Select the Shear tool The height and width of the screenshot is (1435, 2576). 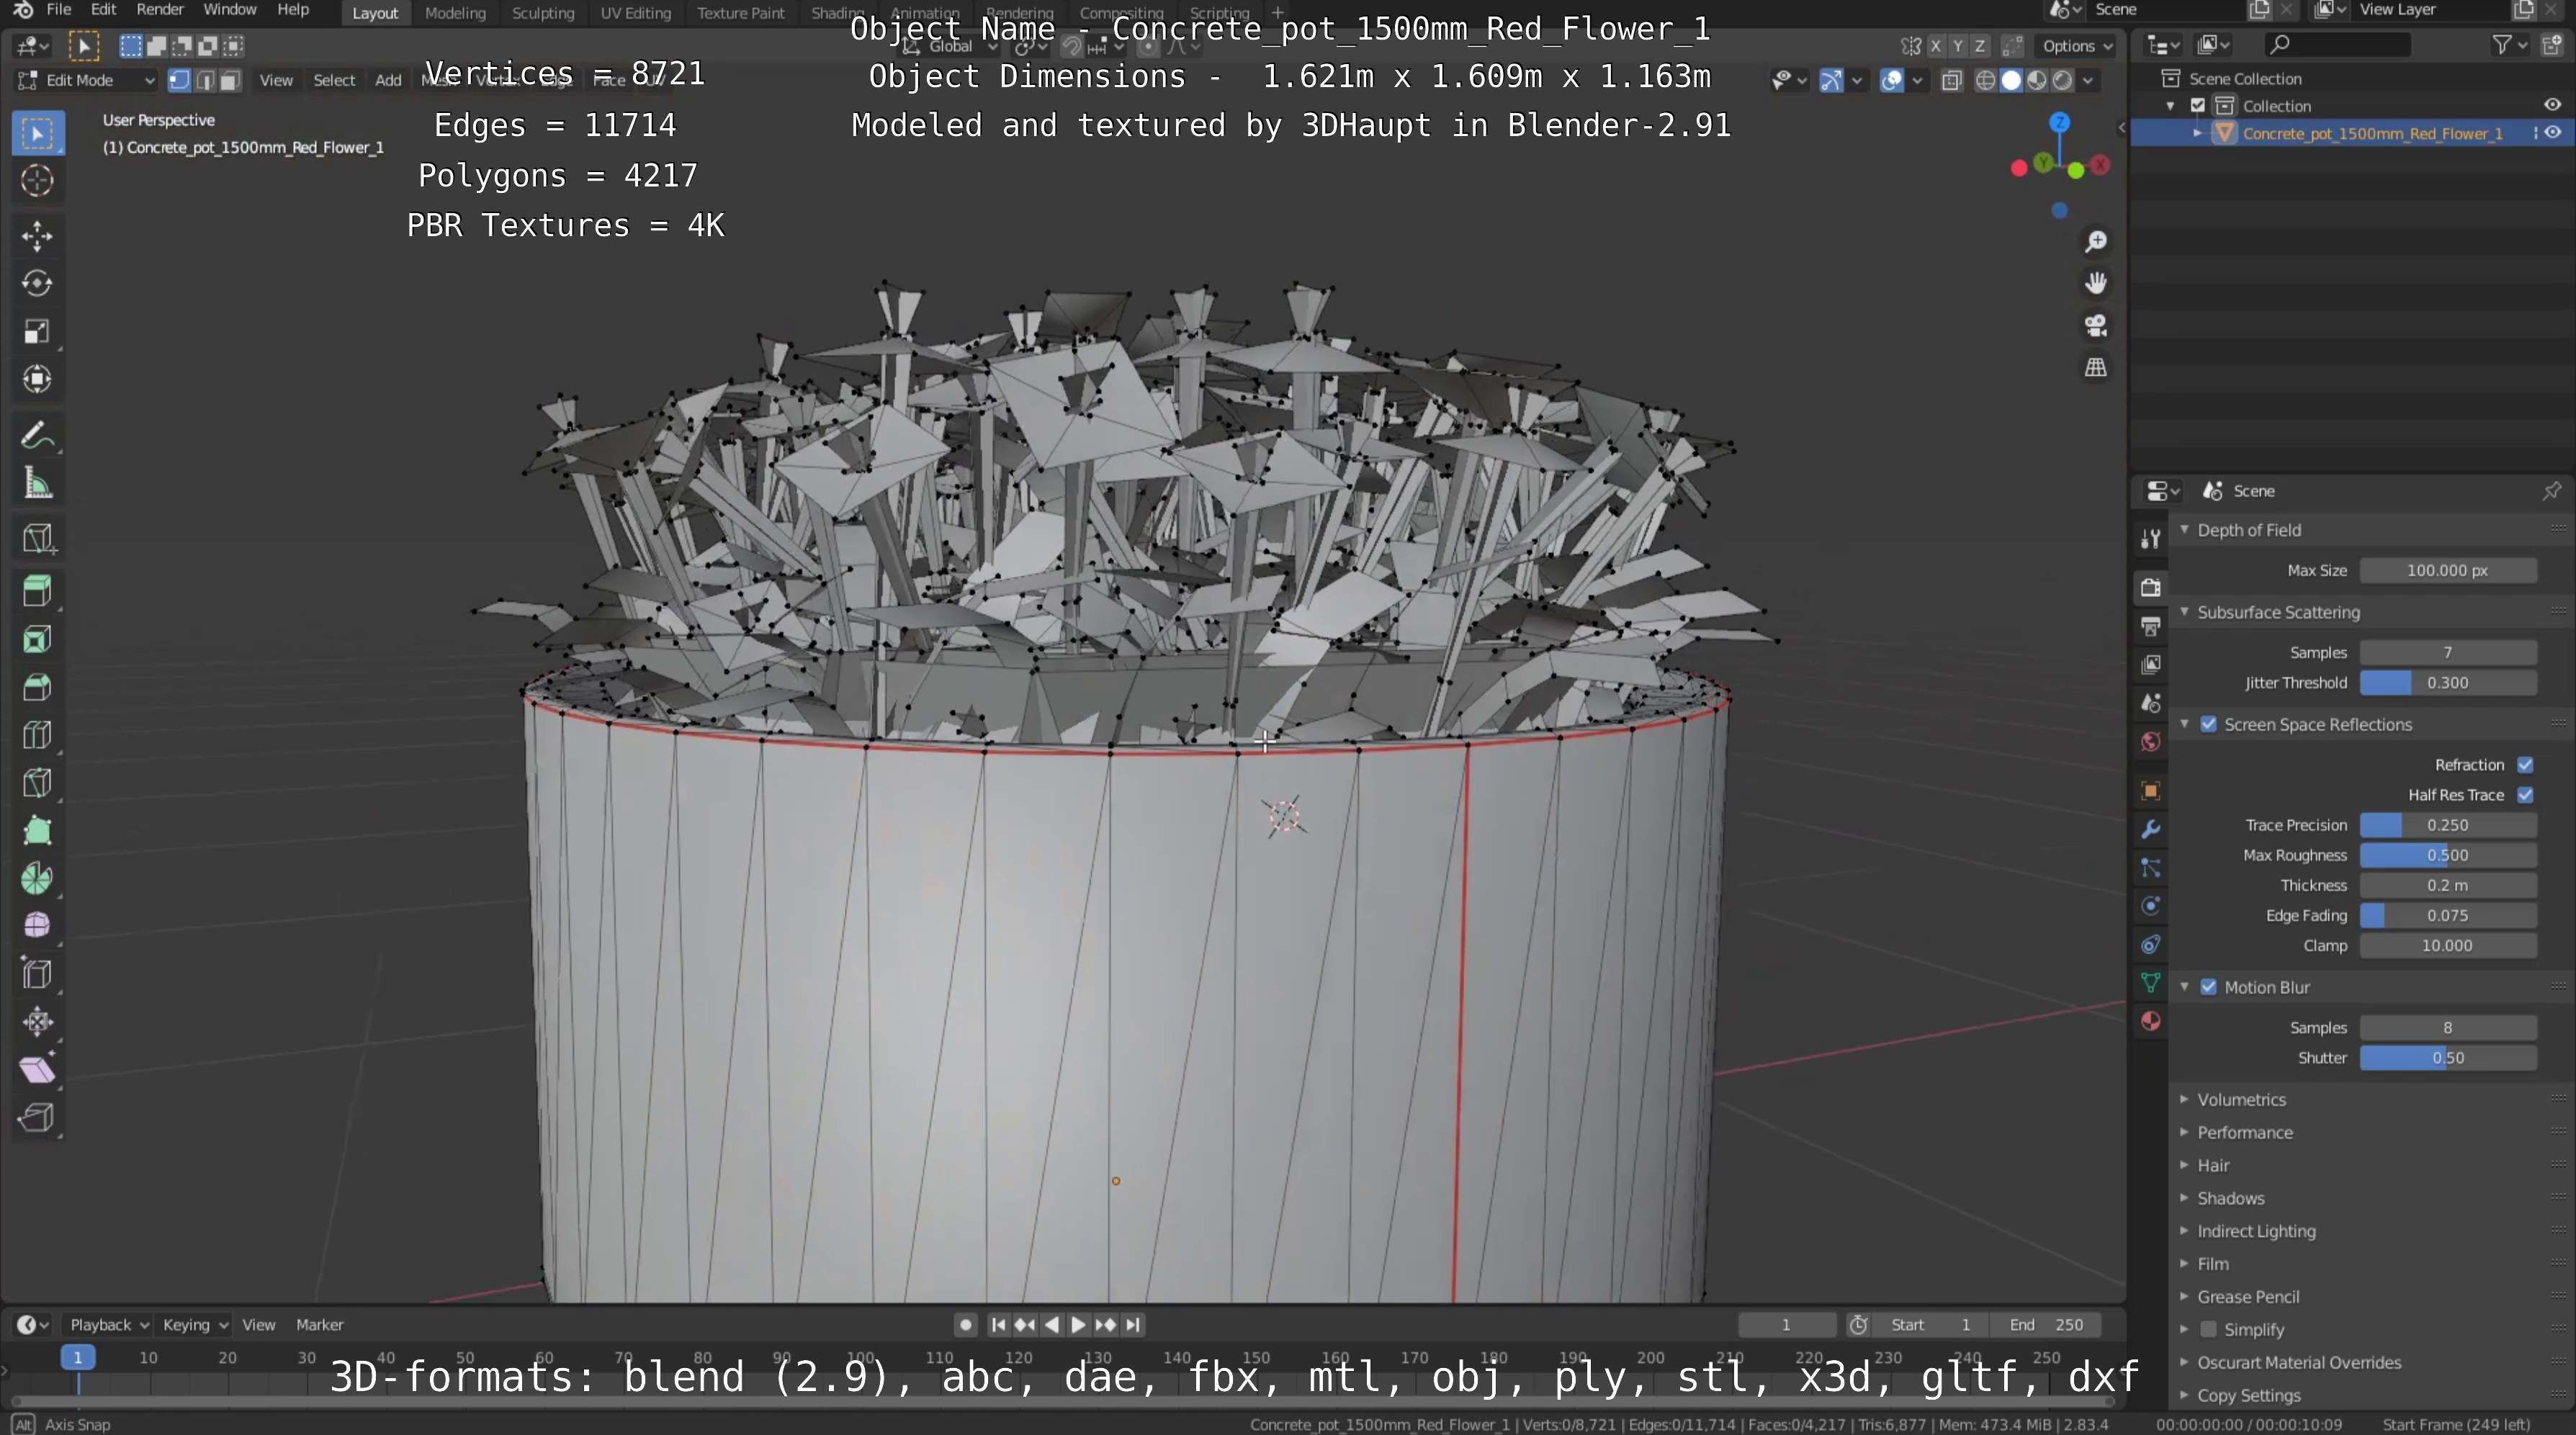pos(38,1070)
